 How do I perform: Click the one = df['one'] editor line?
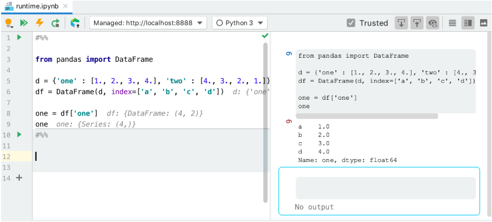click(x=66, y=113)
